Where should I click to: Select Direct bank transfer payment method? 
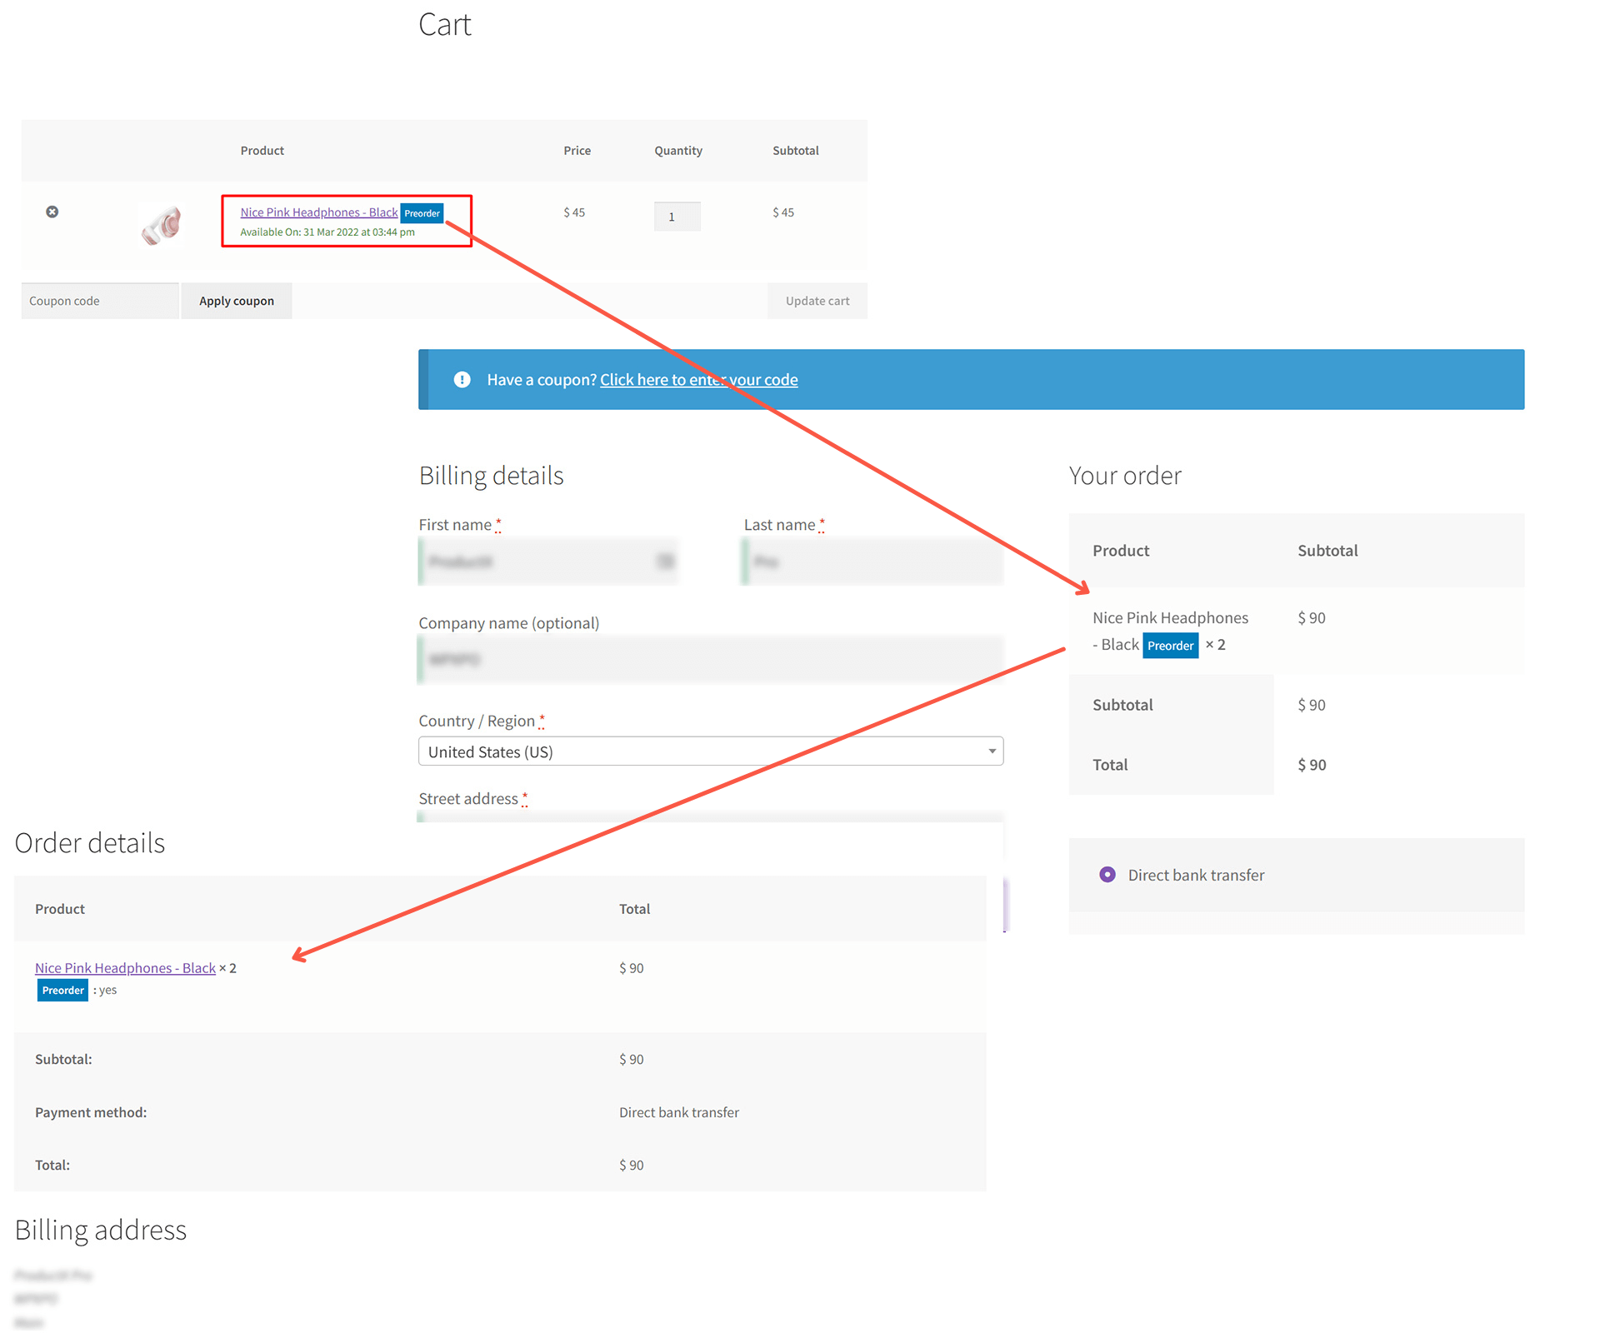click(x=1107, y=874)
